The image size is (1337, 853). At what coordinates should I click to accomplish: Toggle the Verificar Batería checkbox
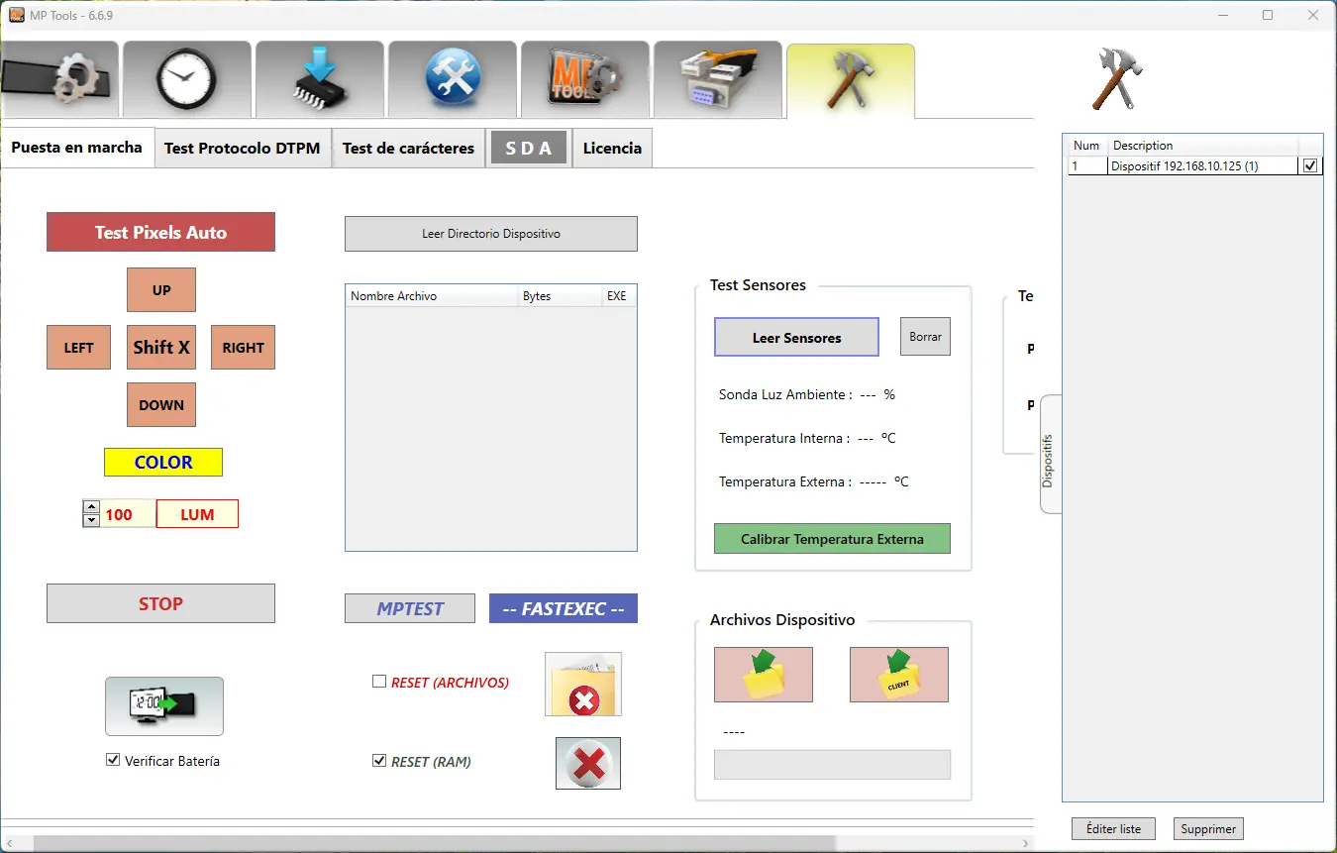[113, 761]
